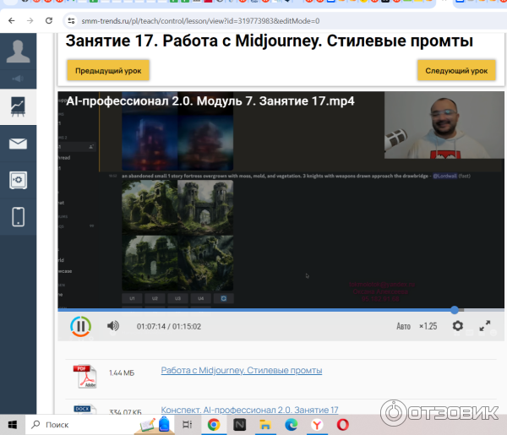507x435 pixels.
Task: Open video settings gear icon
Action: 457,326
